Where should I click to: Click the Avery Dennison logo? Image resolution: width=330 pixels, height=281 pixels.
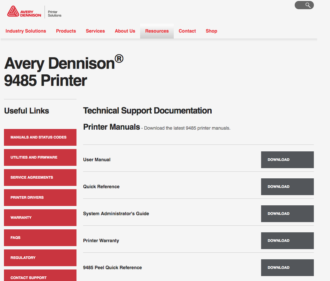[24, 12]
